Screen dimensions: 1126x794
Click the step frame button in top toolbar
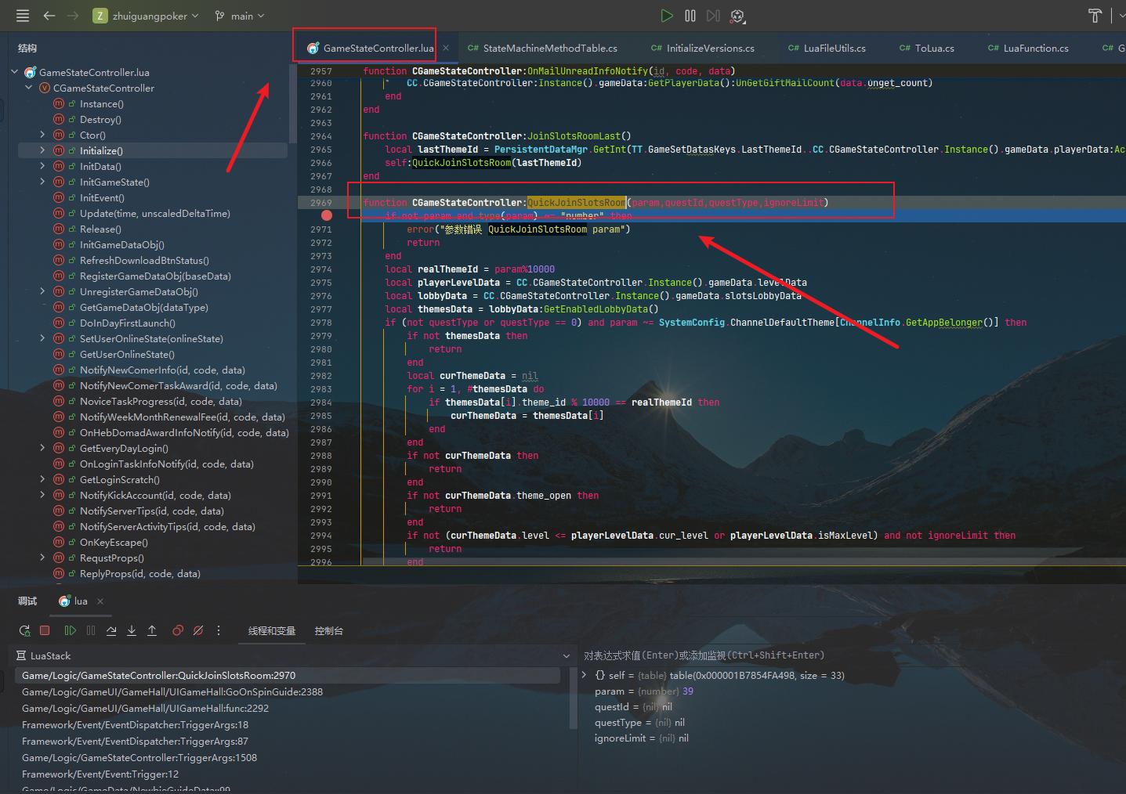tap(713, 16)
